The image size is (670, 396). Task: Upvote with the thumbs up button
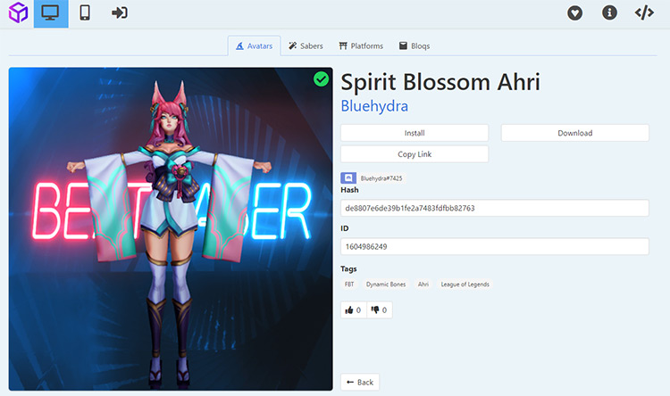(x=354, y=309)
